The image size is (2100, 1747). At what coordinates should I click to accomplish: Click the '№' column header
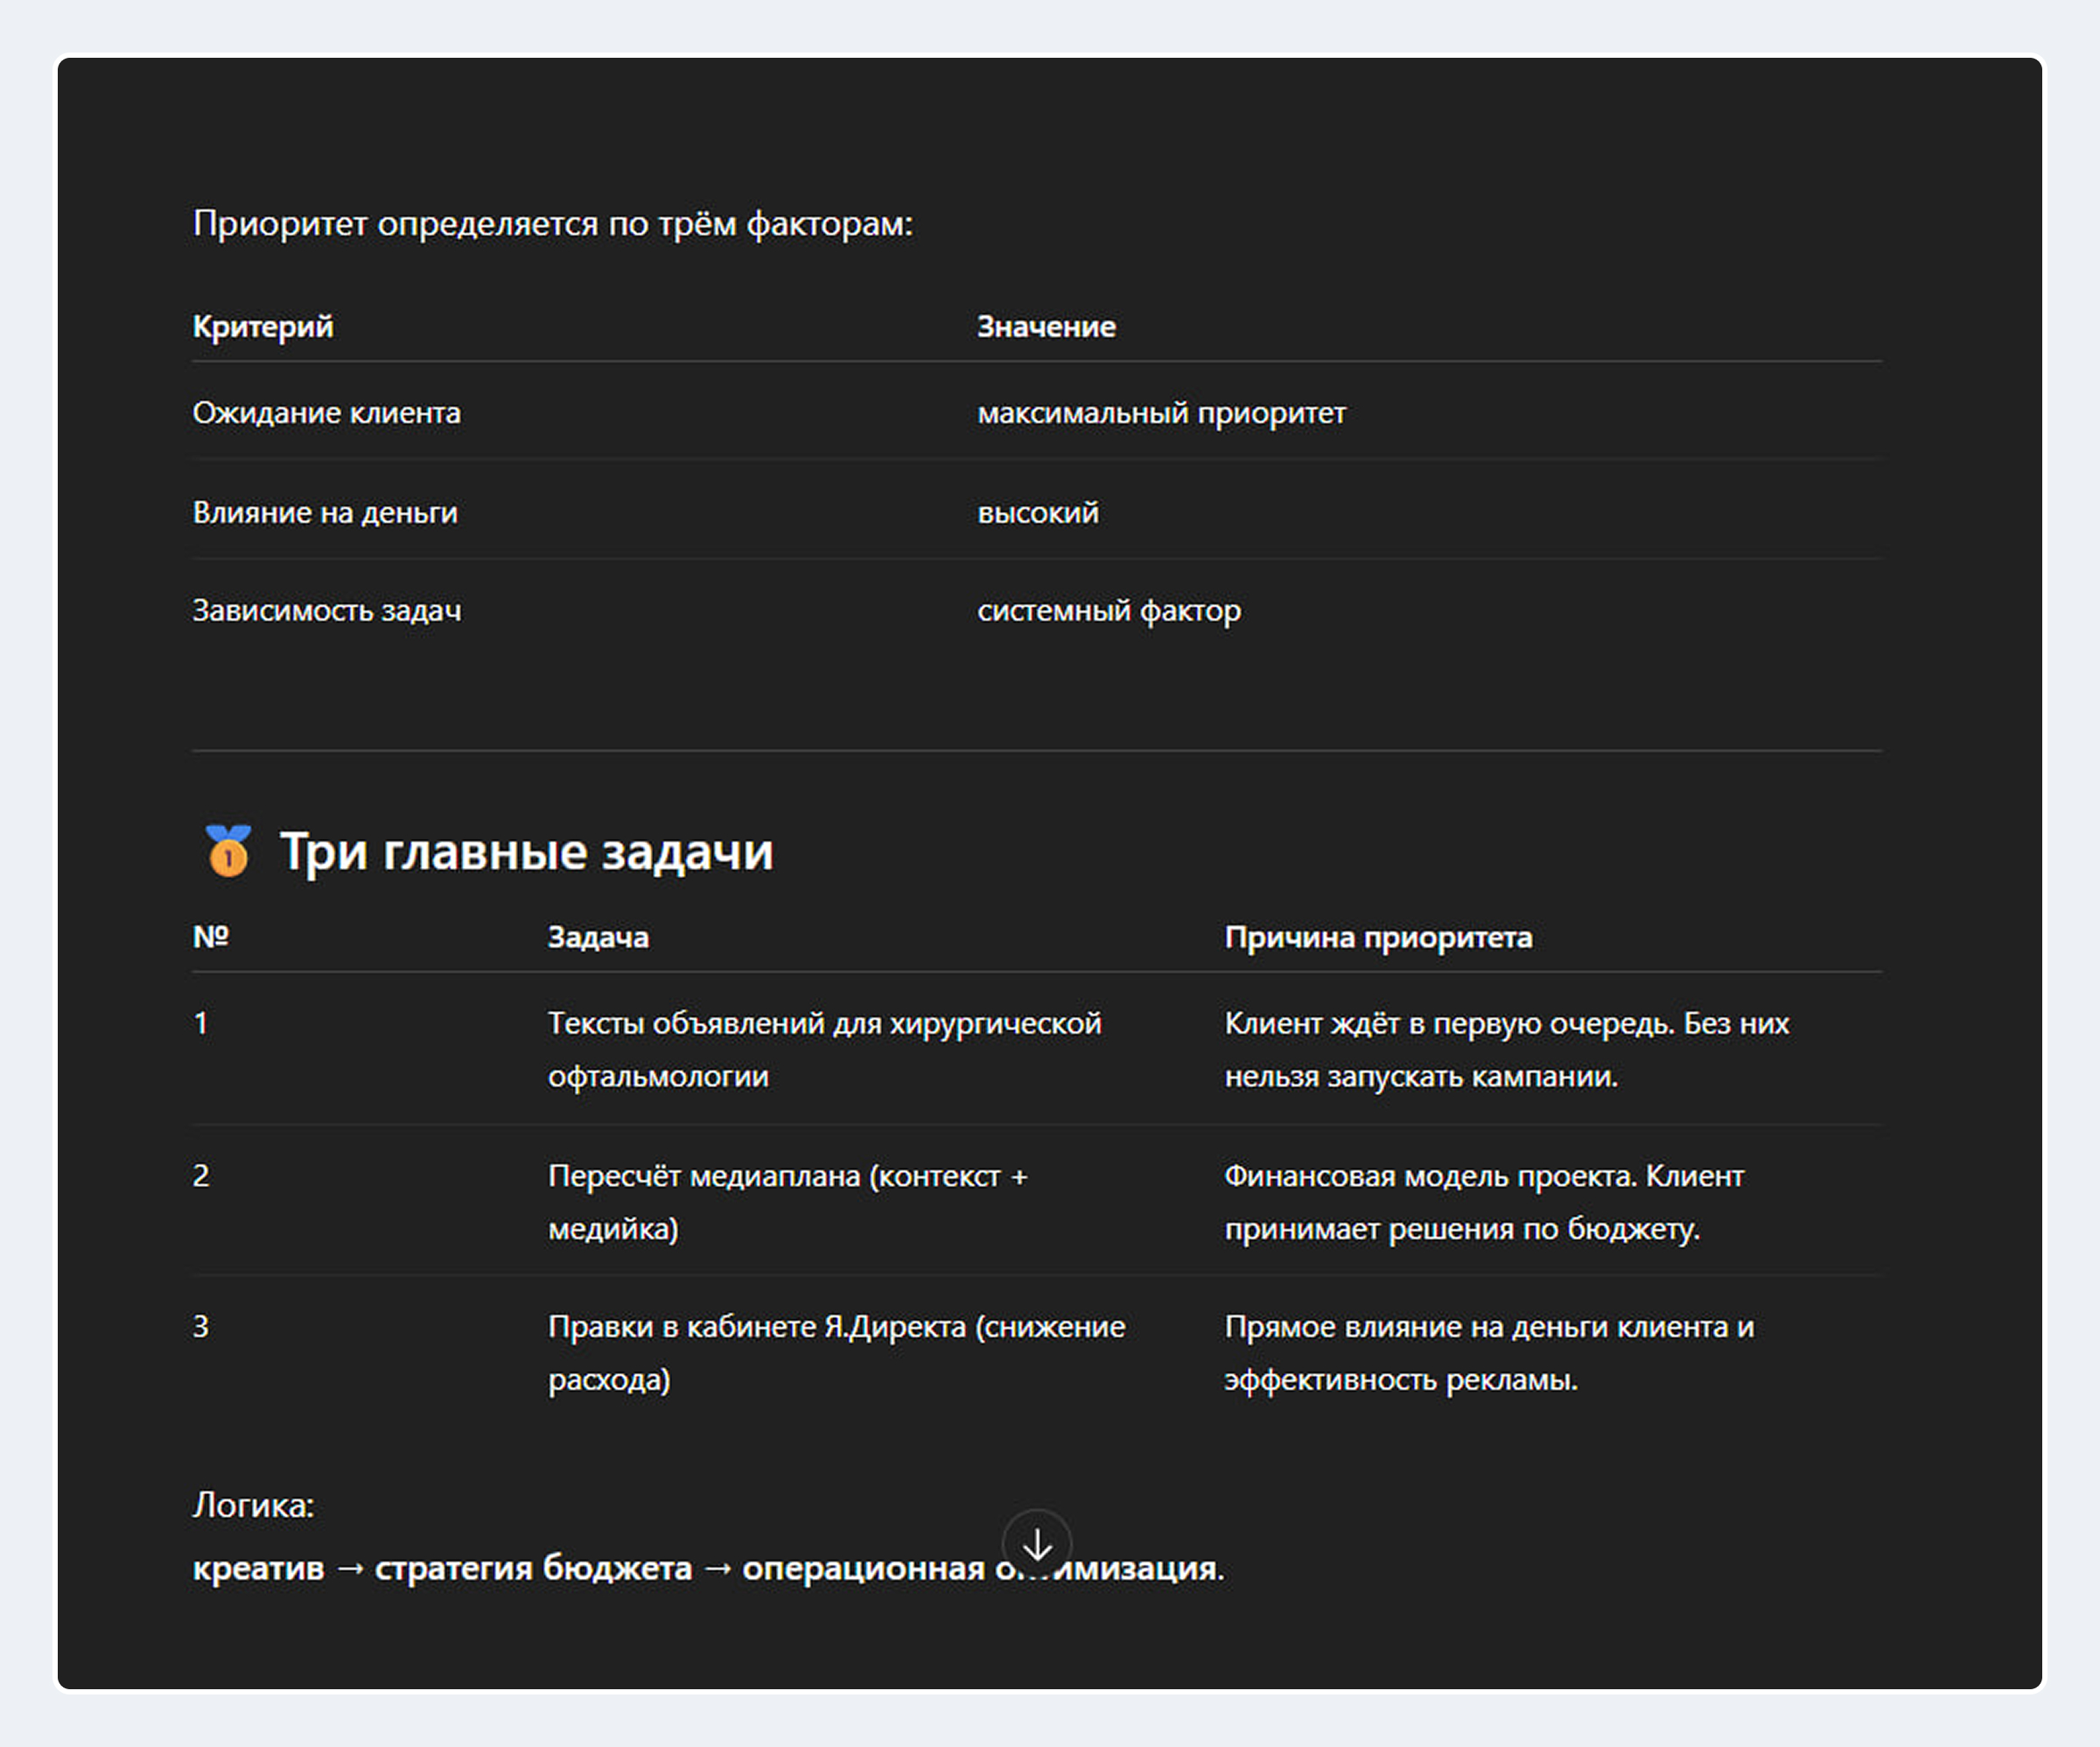pyautogui.click(x=211, y=937)
